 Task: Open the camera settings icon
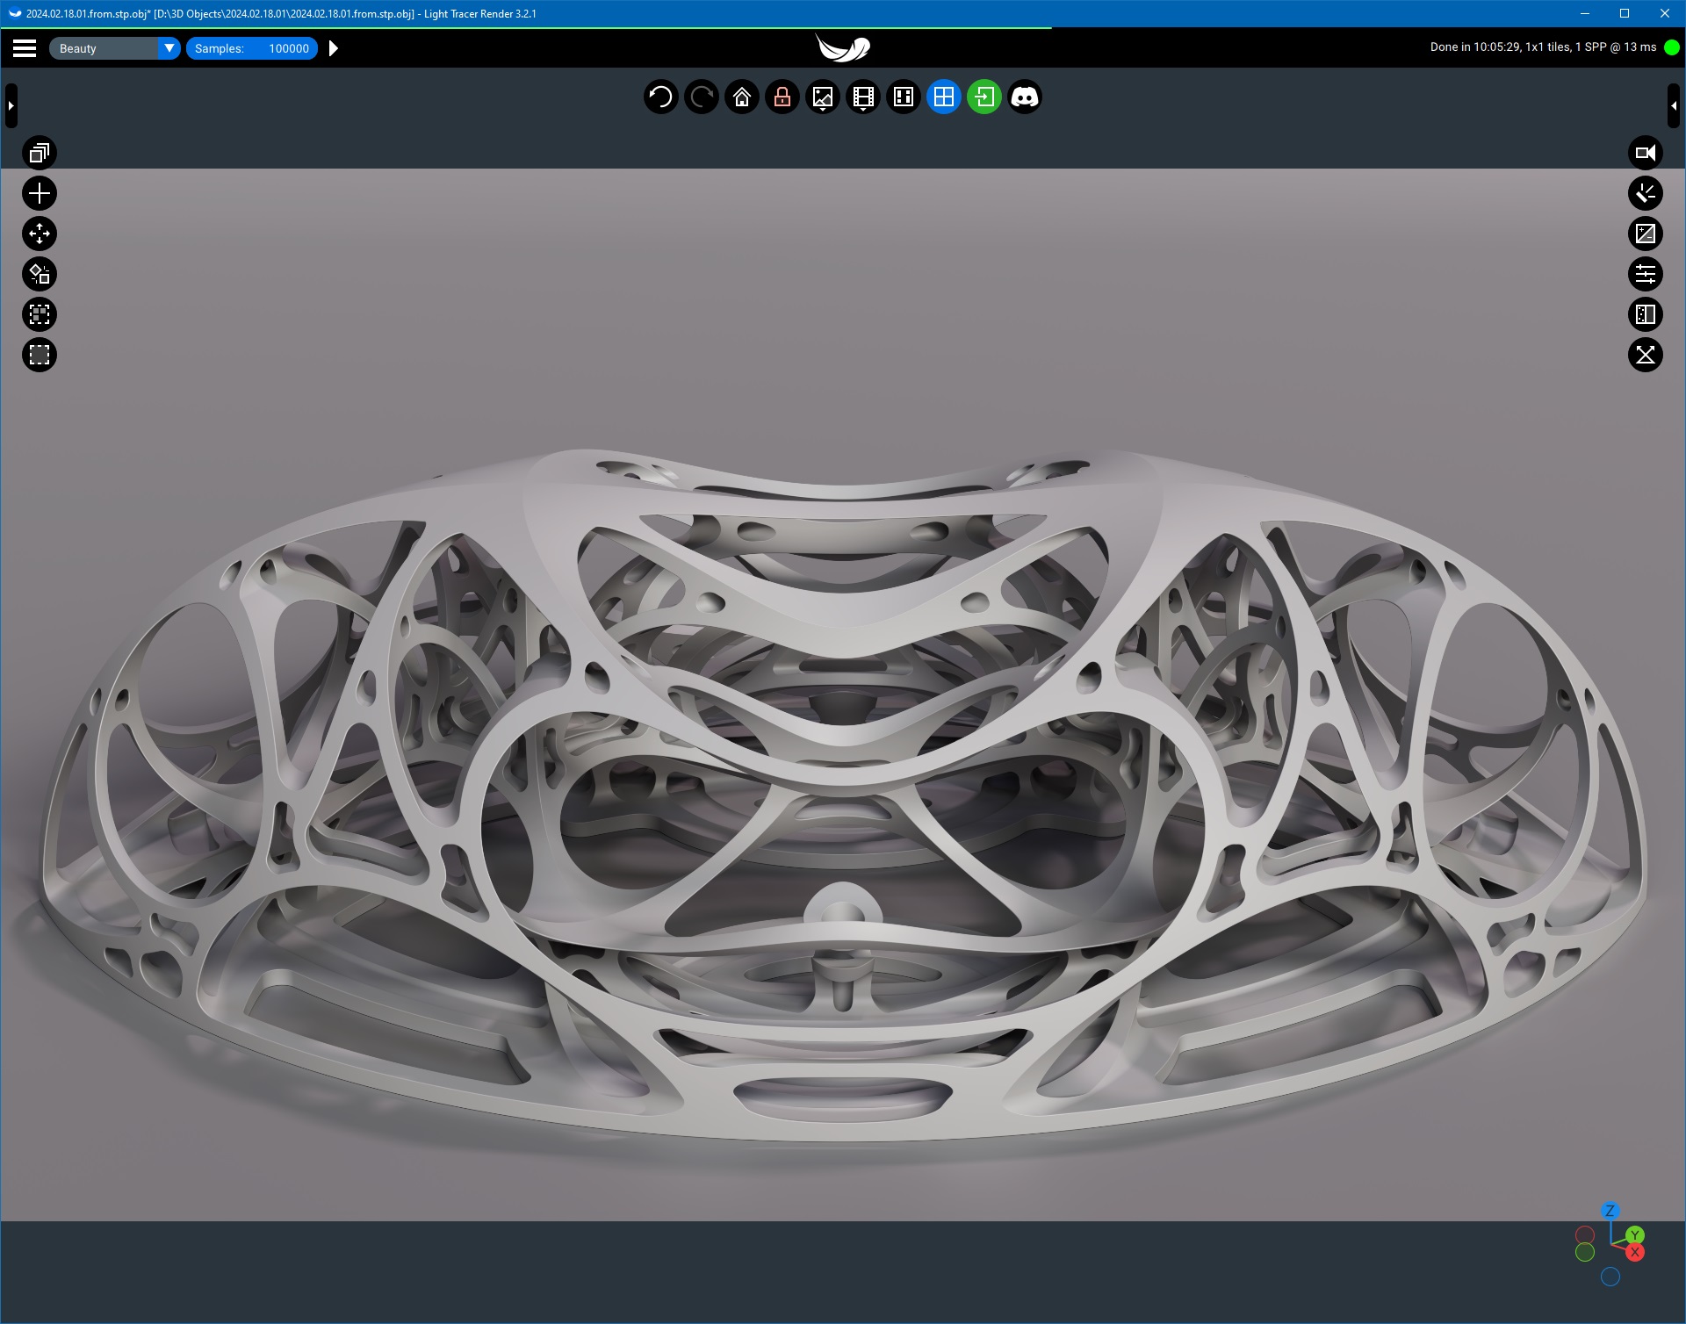1645,153
